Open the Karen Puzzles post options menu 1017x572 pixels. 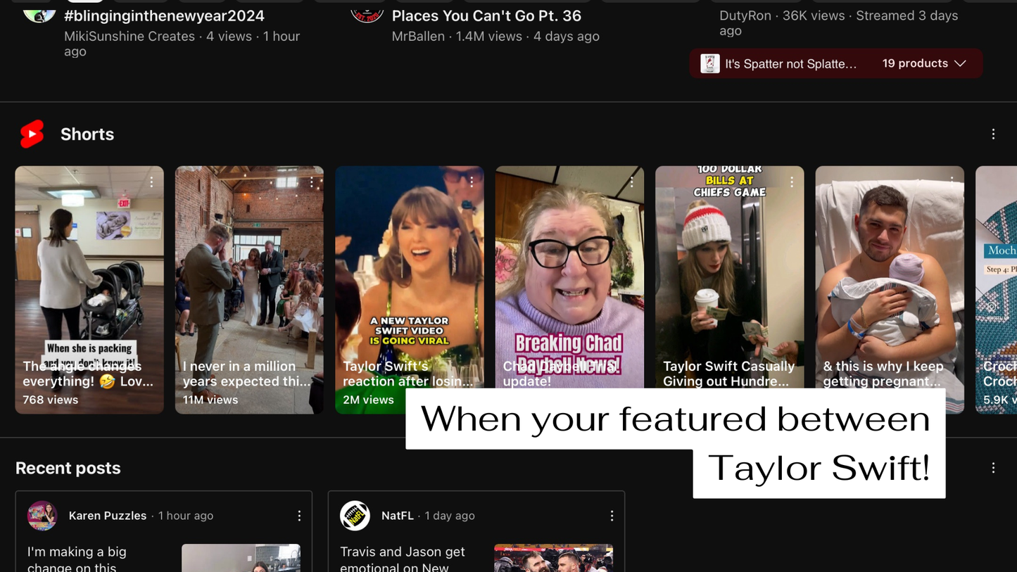coord(299,516)
